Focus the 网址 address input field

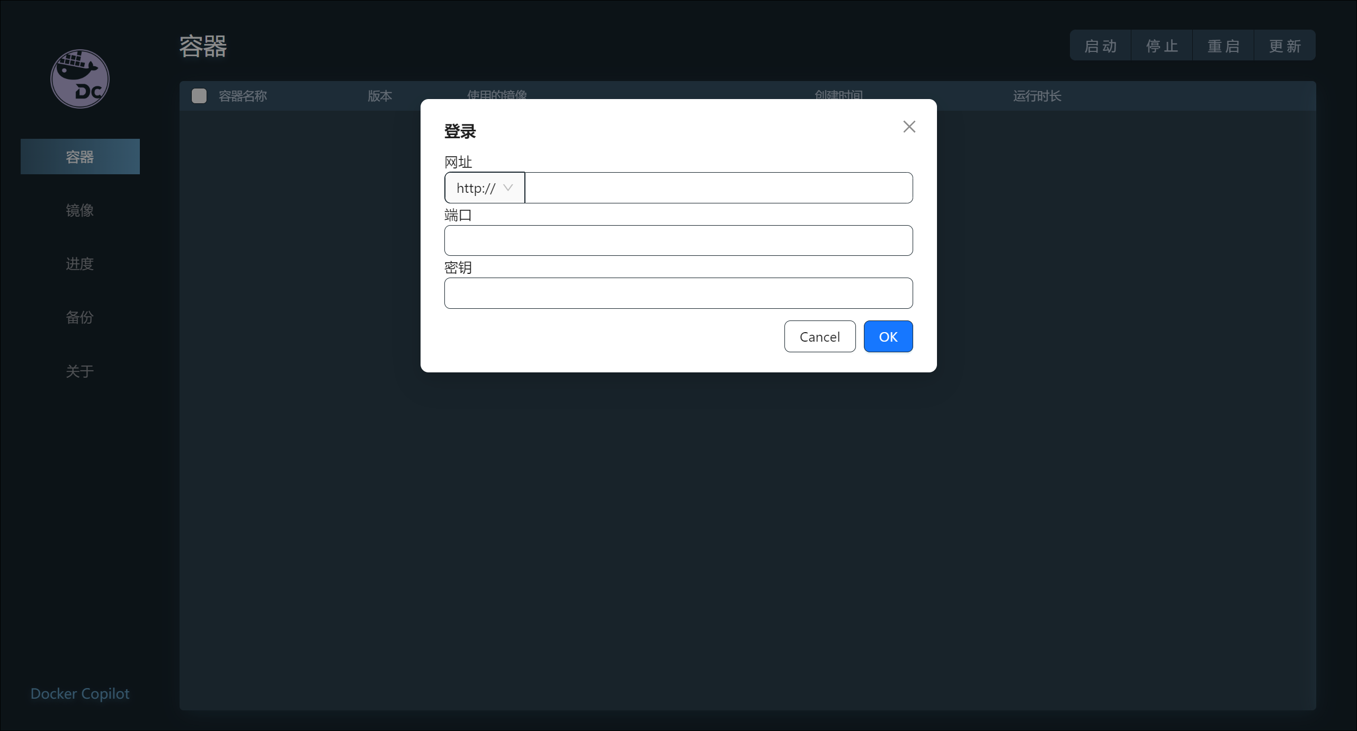[x=718, y=188]
